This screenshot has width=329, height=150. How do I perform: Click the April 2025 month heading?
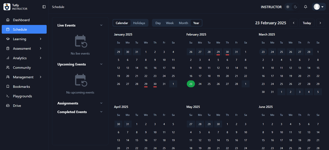point(121,107)
